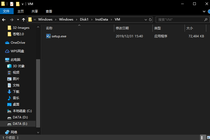This screenshot has height=140, width=210.
Task: Switch to details view layout icon
Action: tap(203, 137)
